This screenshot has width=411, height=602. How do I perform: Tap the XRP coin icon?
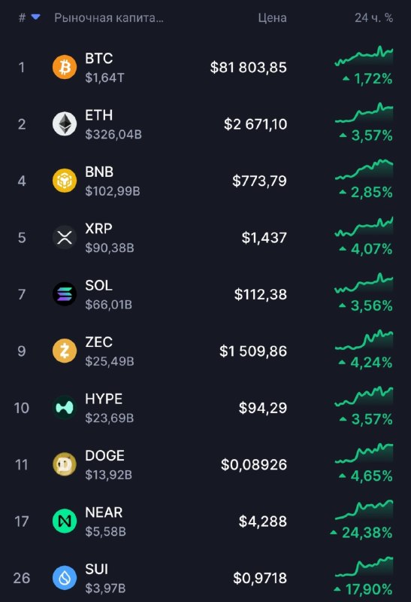(65, 237)
